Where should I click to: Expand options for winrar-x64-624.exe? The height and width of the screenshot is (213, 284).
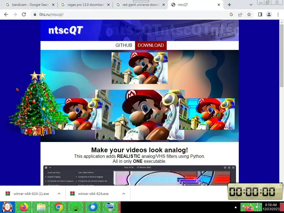tap(124, 194)
